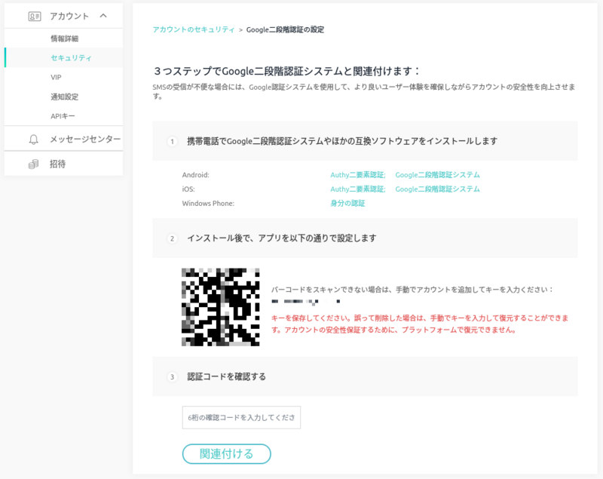Open Google二段階認証システム link for iOS
The image size is (603, 479).
click(437, 189)
